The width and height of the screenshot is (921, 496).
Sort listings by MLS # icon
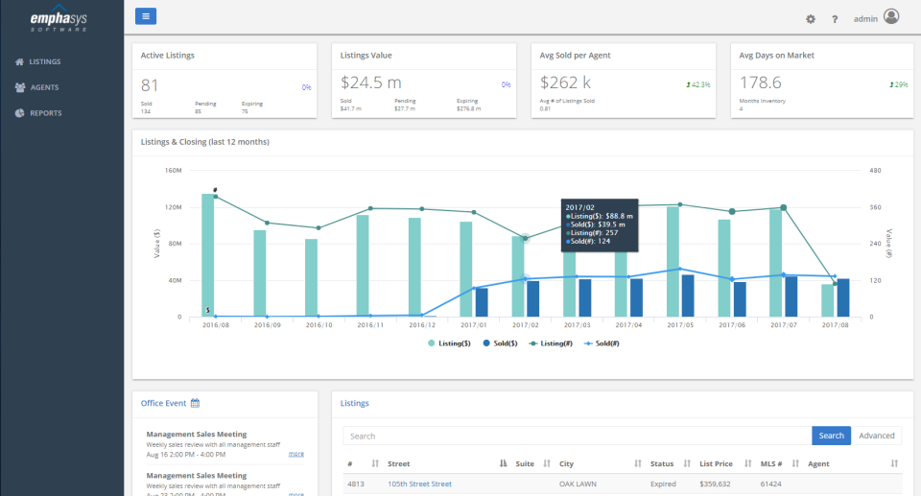pos(795,463)
